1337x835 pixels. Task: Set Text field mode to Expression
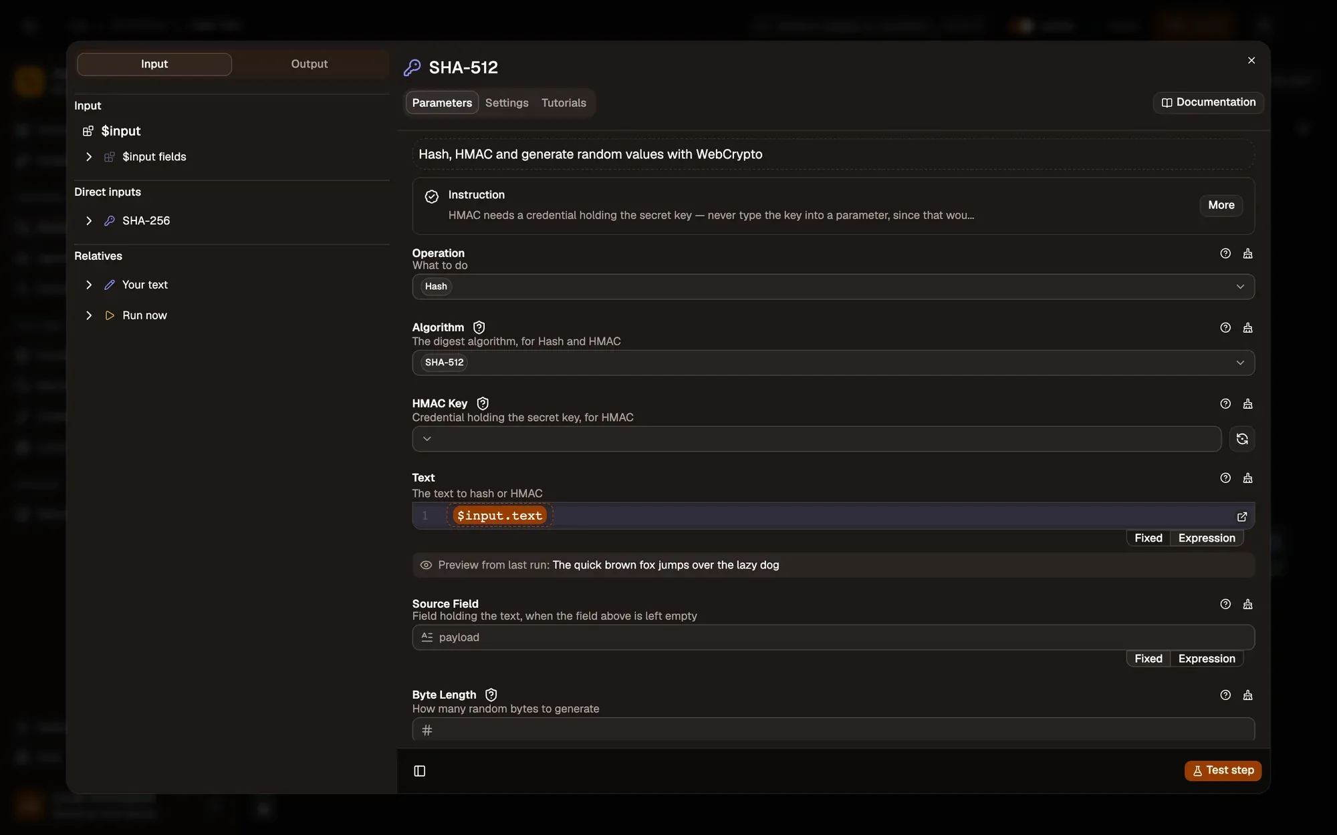[1207, 538]
